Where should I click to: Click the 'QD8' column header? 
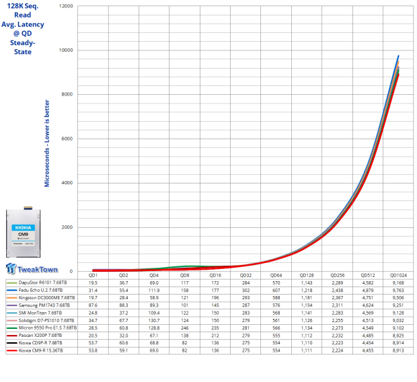pos(184,275)
